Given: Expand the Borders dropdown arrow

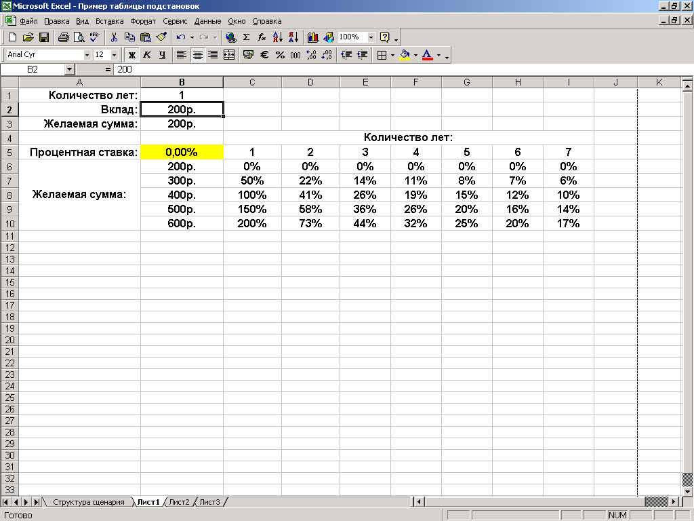Looking at the screenshot, I should coord(392,55).
